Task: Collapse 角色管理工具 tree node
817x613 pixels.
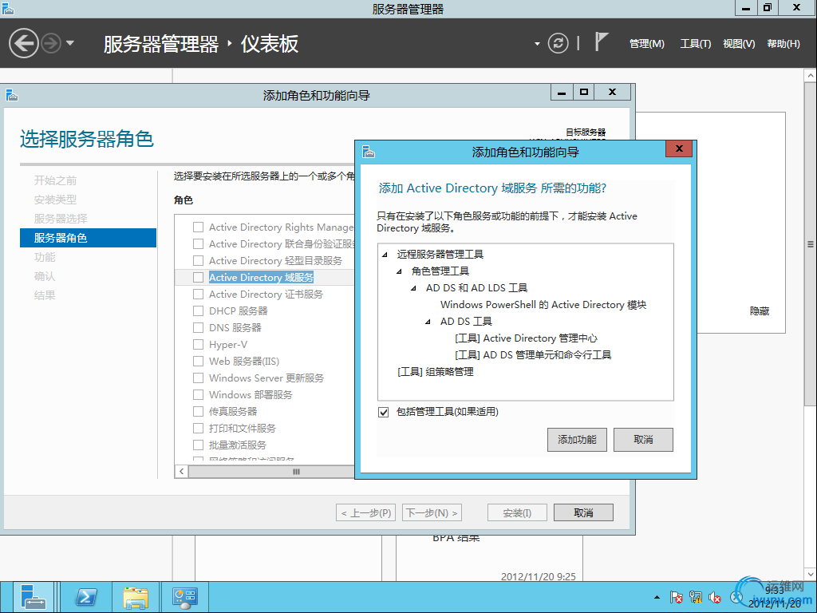Action: (399, 271)
